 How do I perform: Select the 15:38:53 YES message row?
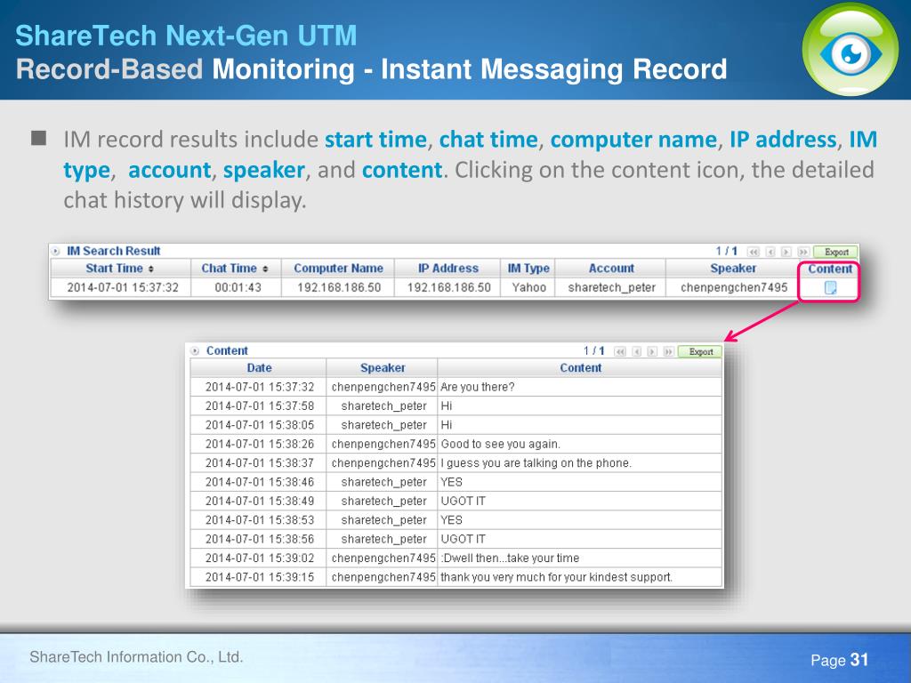[456, 520]
